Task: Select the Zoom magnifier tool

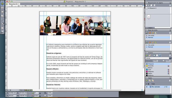Action: click(x=2, y=32)
